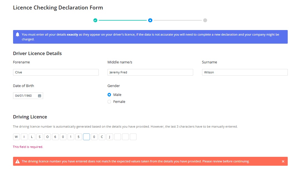The height and width of the screenshot is (171, 303).
Task: Click the 'This field is required.' error text
Action: 28,147
